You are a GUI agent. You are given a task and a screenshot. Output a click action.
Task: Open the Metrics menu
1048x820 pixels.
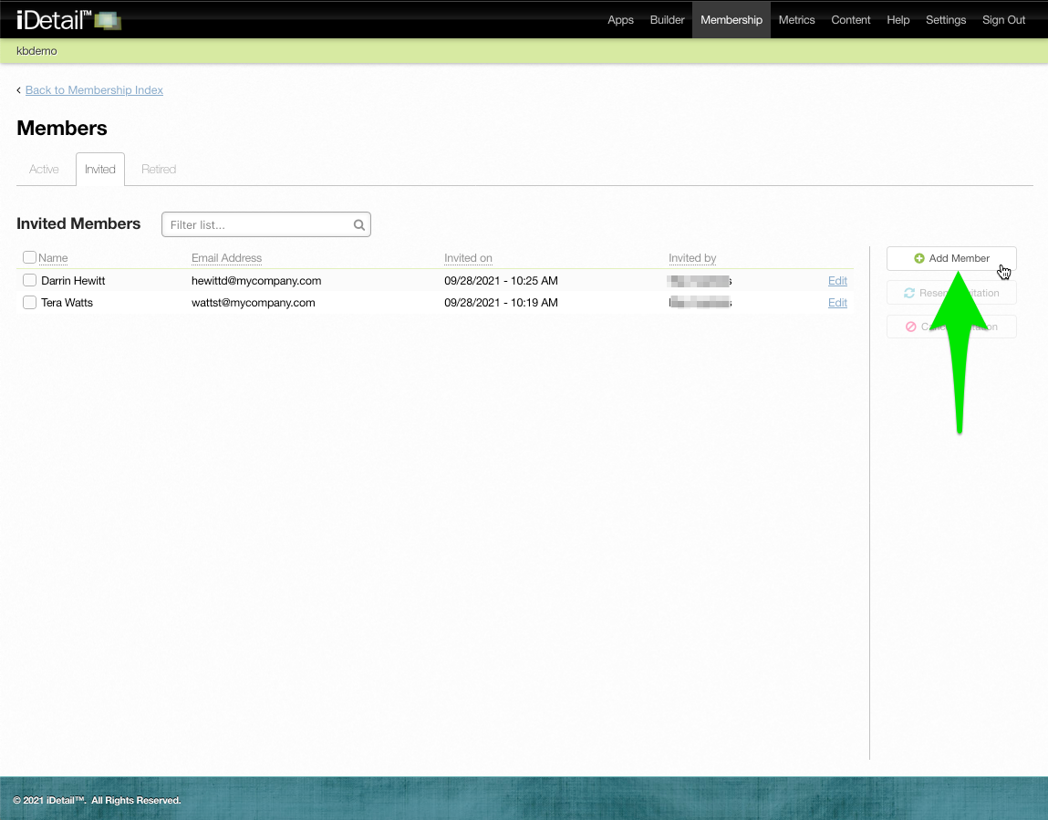(796, 20)
